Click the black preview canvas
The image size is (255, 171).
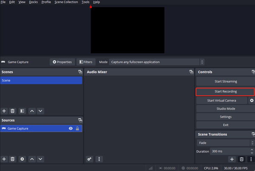coord(127,30)
